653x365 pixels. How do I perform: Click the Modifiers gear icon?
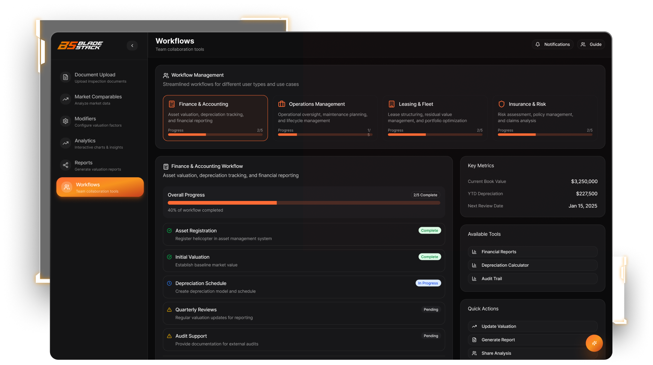coord(65,121)
